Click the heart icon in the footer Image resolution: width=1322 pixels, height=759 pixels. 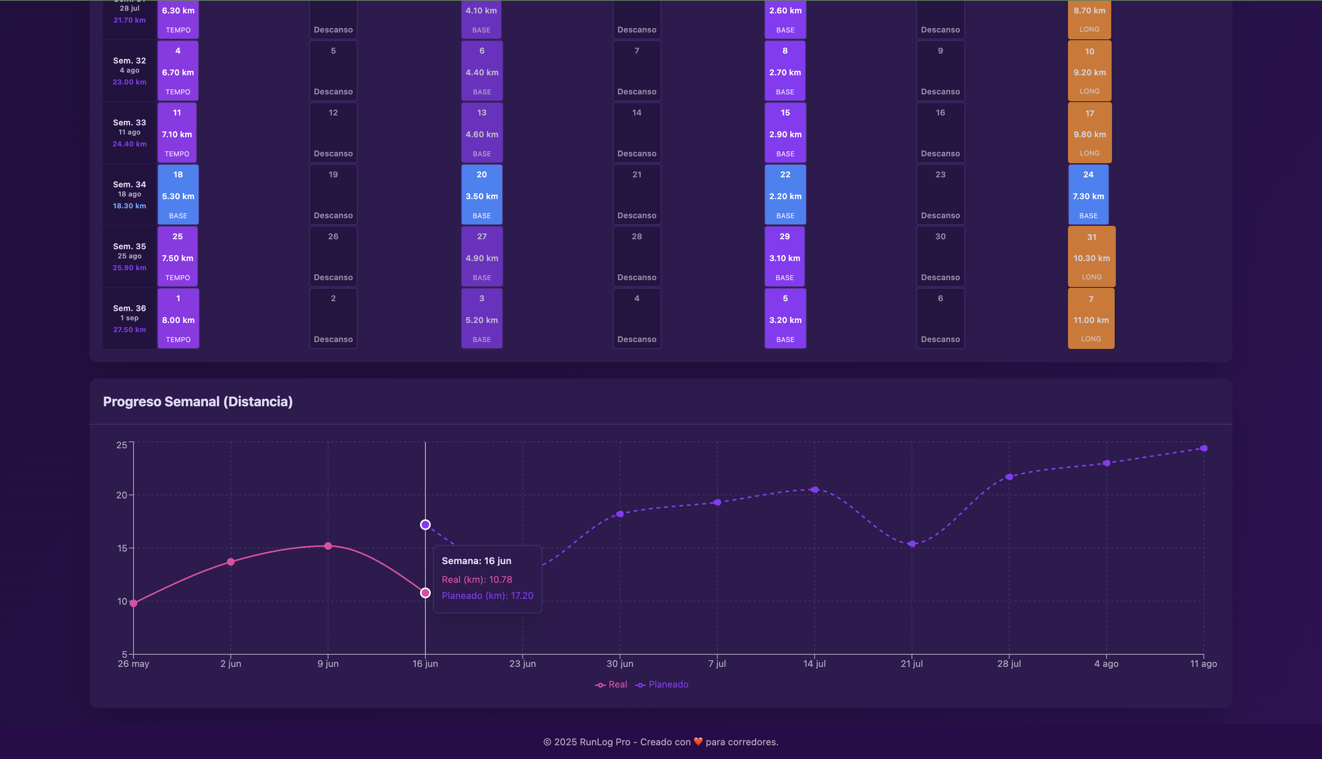tap(698, 742)
